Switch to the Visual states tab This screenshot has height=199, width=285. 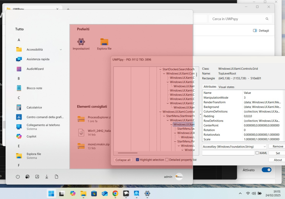click(x=226, y=87)
